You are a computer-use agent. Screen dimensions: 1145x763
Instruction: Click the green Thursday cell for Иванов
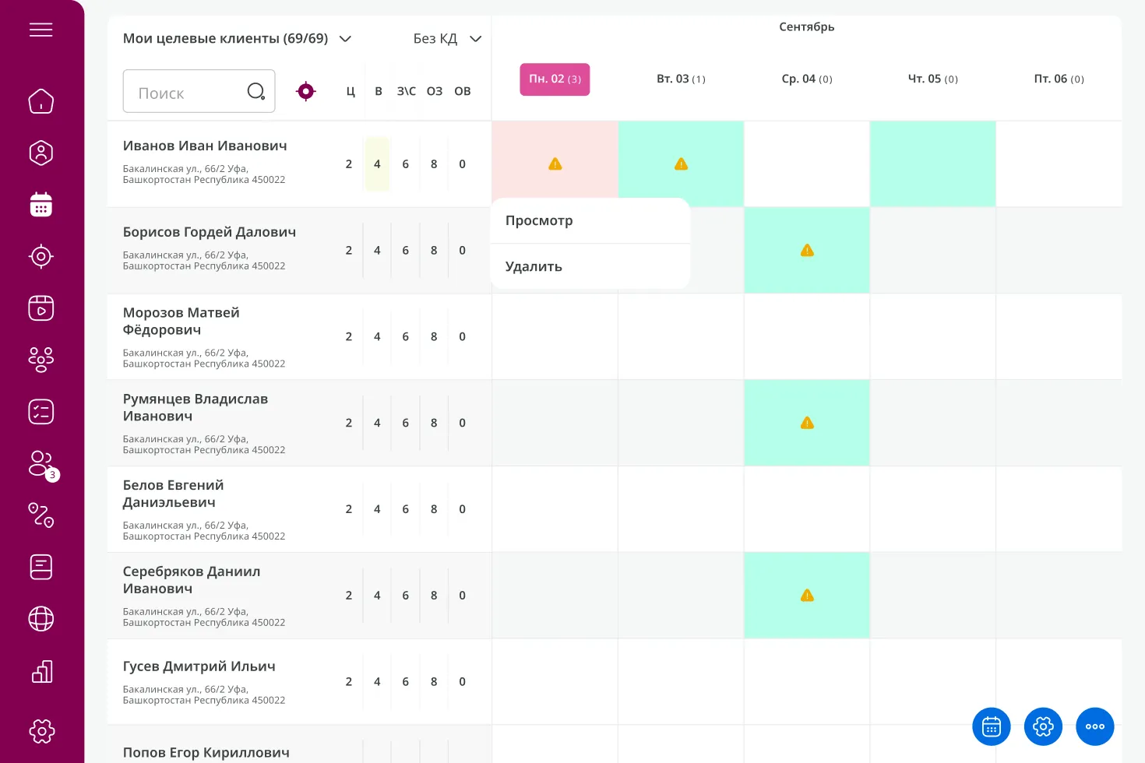[932, 163]
